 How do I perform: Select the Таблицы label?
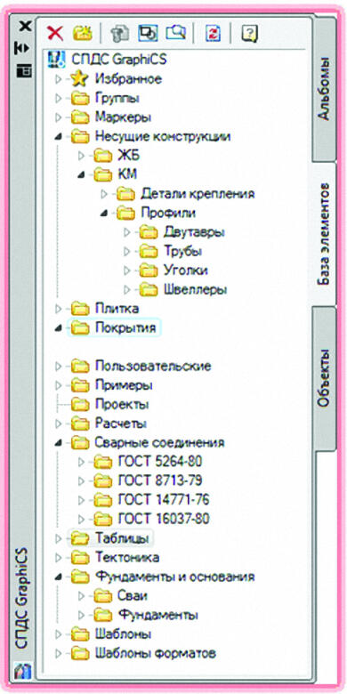[122, 538]
